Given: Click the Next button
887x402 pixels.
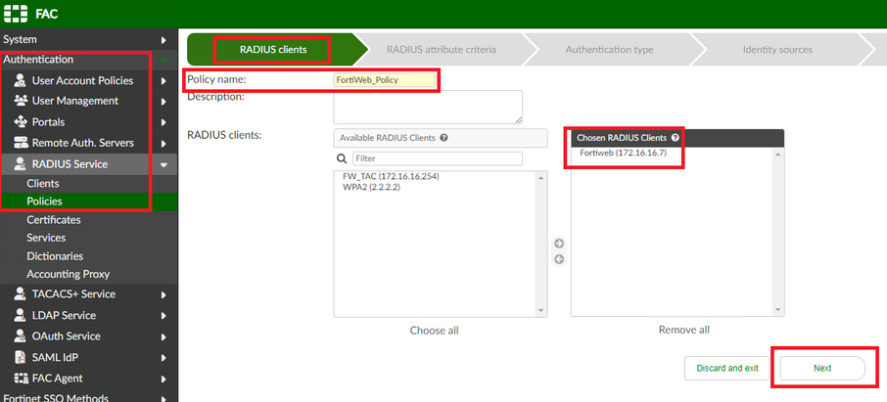Looking at the screenshot, I should tap(822, 368).
